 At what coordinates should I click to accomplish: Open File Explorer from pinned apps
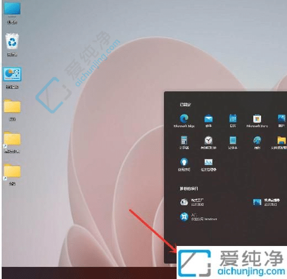coord(279,143)
